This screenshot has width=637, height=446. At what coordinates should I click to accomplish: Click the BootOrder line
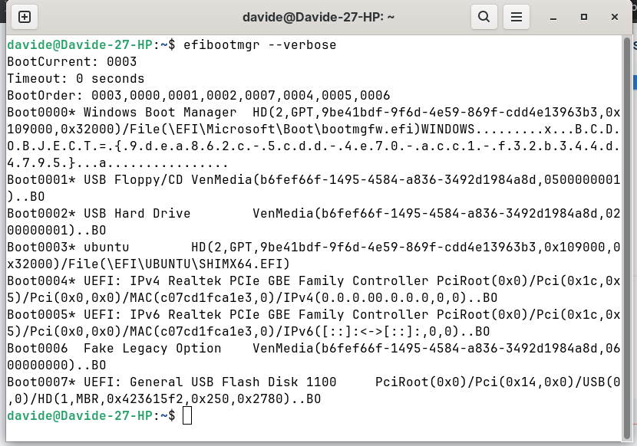click(198, 95)
